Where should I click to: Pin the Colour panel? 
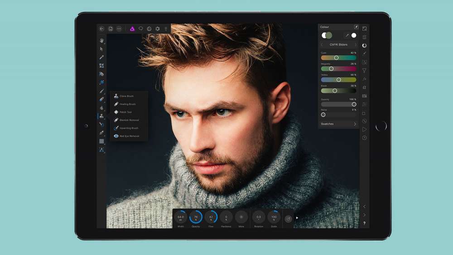(356, 27)
